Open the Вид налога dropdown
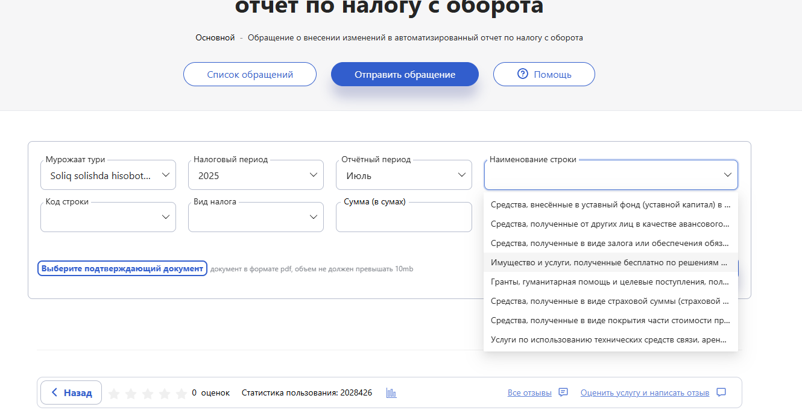802x416 pixels. (256, 217)
